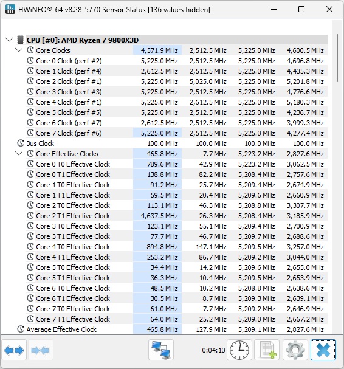Click clock icon beside Core 0 T0 Effective Clock
Screen dimensions: 344x369
coord(30,164)
